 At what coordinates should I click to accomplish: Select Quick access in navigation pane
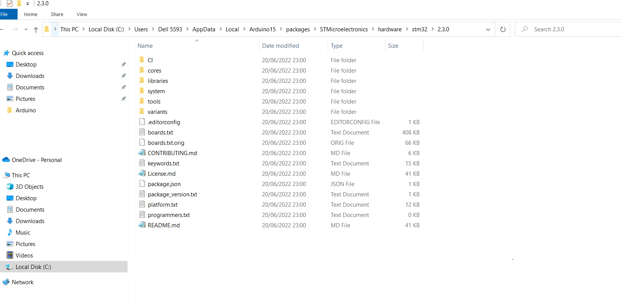(27, 53)
